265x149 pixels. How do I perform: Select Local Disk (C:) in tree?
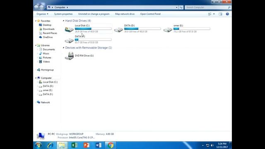click(50, 82)
